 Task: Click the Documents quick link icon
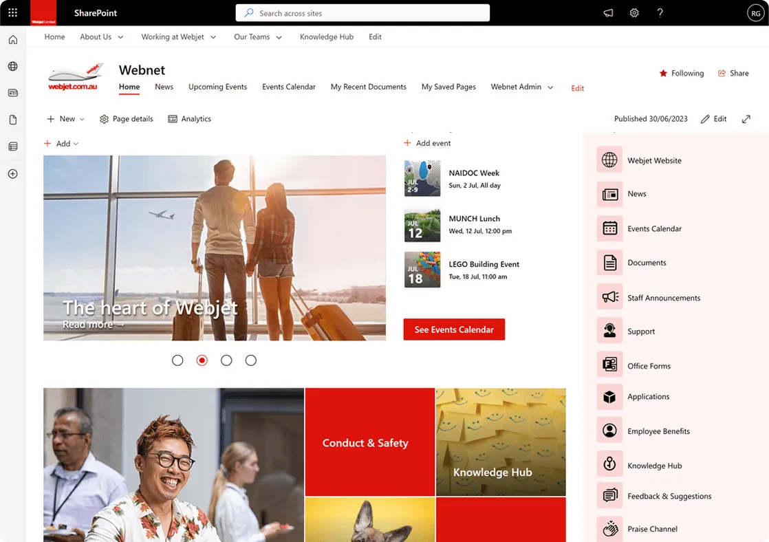(x=609, y=263)
